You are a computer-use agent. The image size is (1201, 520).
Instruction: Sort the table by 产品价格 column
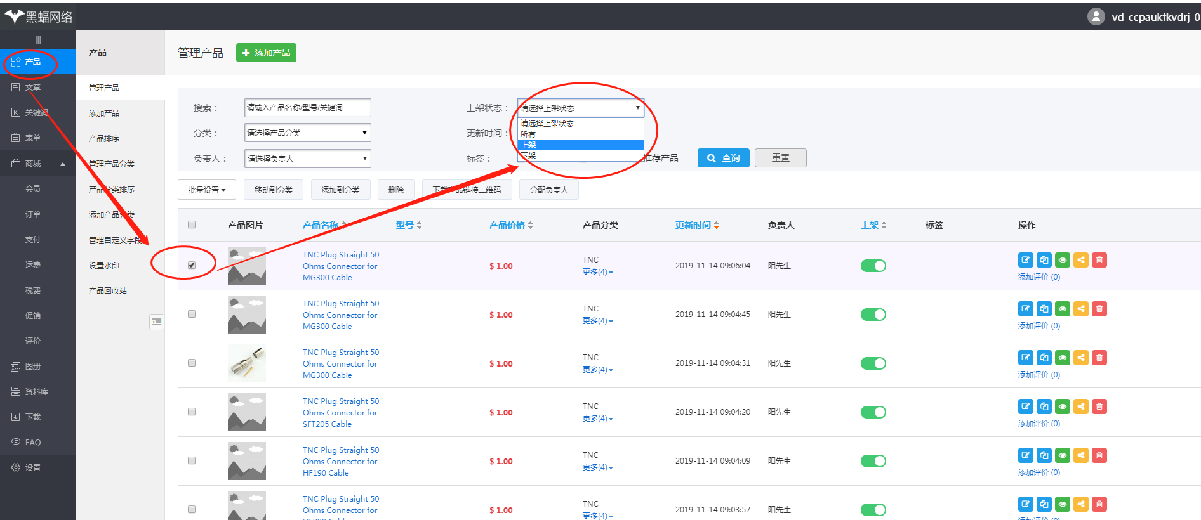click(510, 225)
